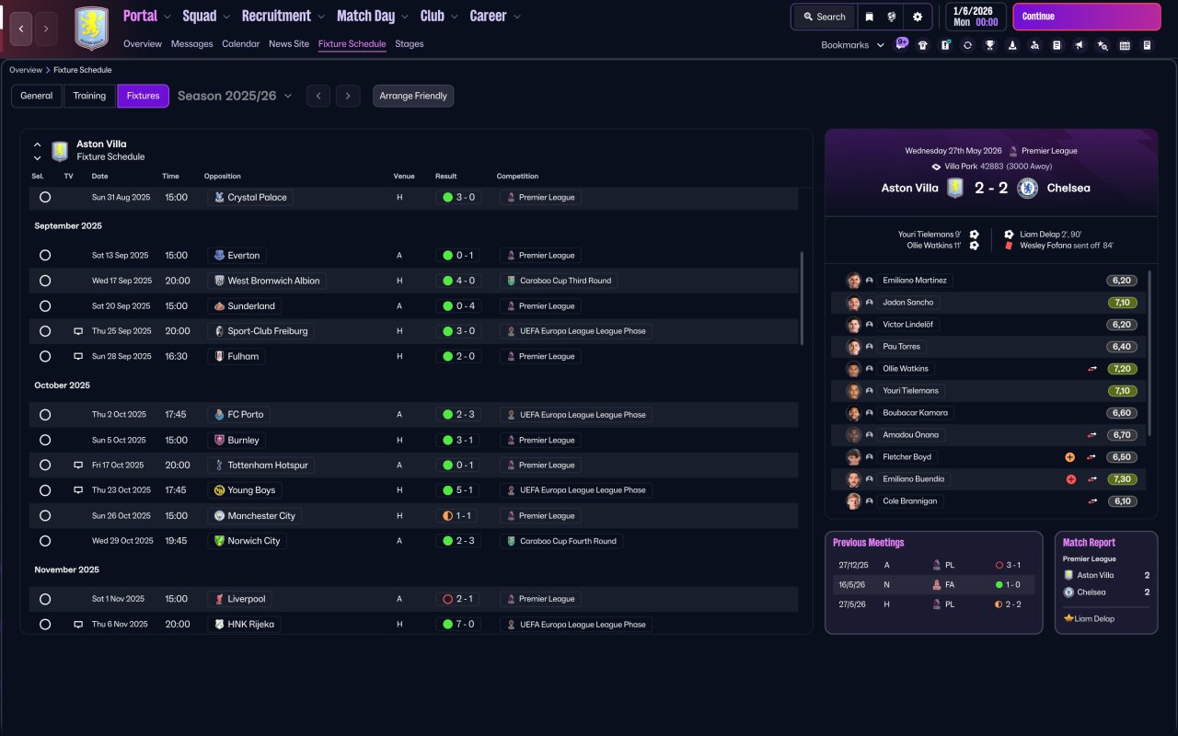Click the player ratings list scrollbar
The width and height of the screenshot is (1178, 736).
tap(1149, 353)
